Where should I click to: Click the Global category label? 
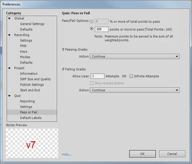pyautogui.click(x=19, y=18)
